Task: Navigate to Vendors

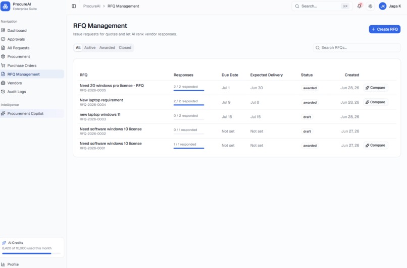Action: (15, 83)
